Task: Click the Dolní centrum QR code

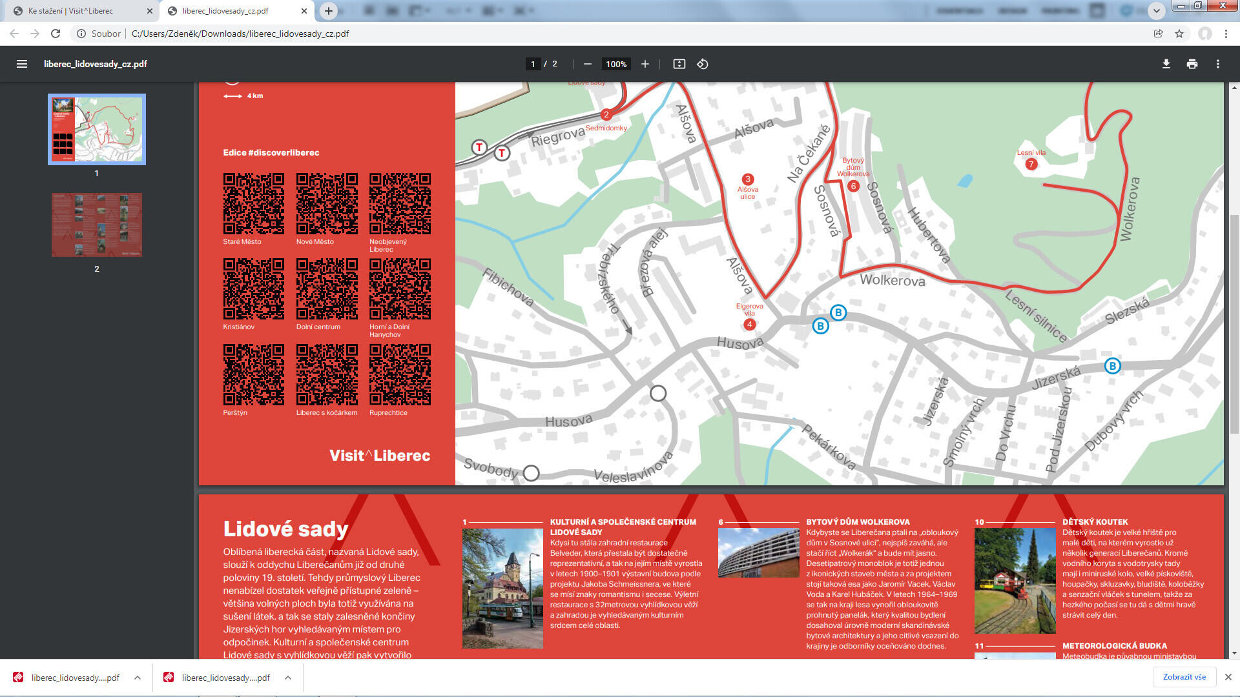Action: click(x=327, y=288)
